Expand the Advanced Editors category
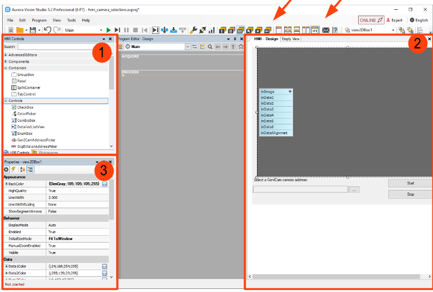This screenshot has width=433, height=292. (x=6, y=55)
